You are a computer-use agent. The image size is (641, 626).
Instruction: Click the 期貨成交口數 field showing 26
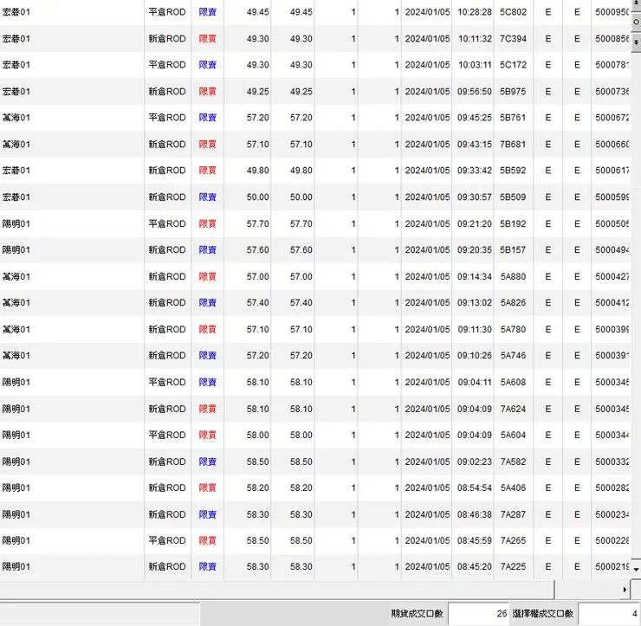click(x=478, y=613)
